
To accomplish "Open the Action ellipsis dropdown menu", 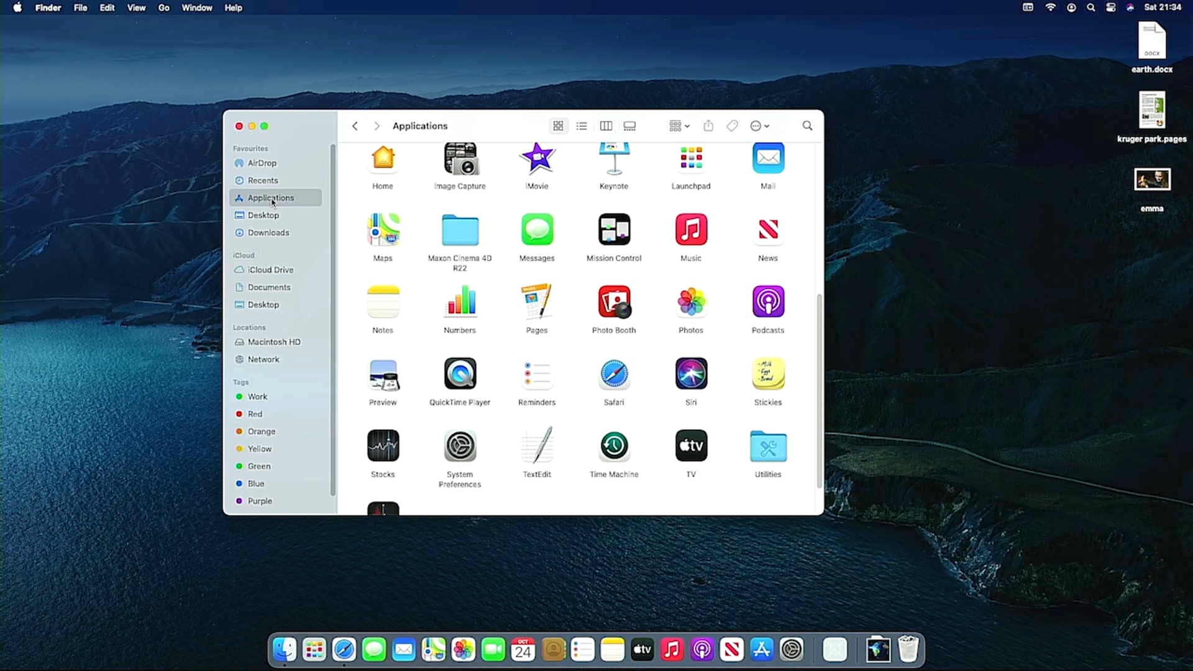I will click(x=759, y=126).
